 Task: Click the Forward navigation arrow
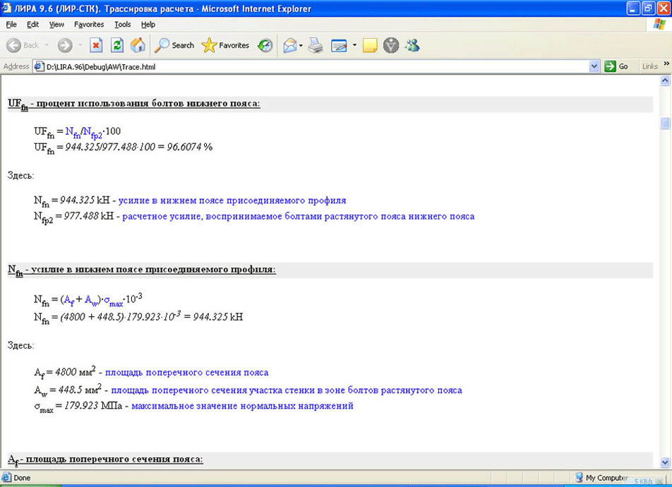(x=65, y=45)
